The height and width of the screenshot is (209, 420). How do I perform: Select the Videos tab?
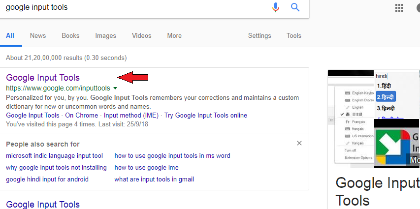pyautogui.click(x=142, y=35)
